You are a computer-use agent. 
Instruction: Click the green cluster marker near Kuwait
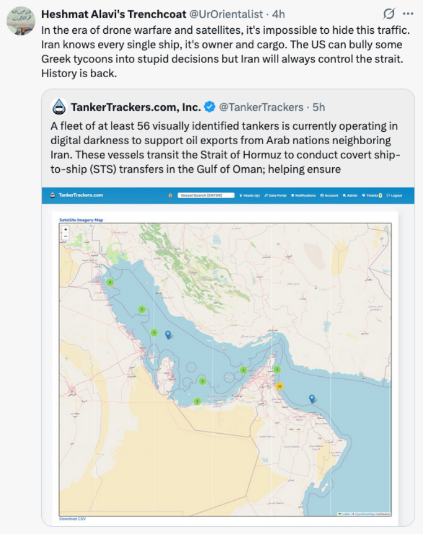(110, 282)
